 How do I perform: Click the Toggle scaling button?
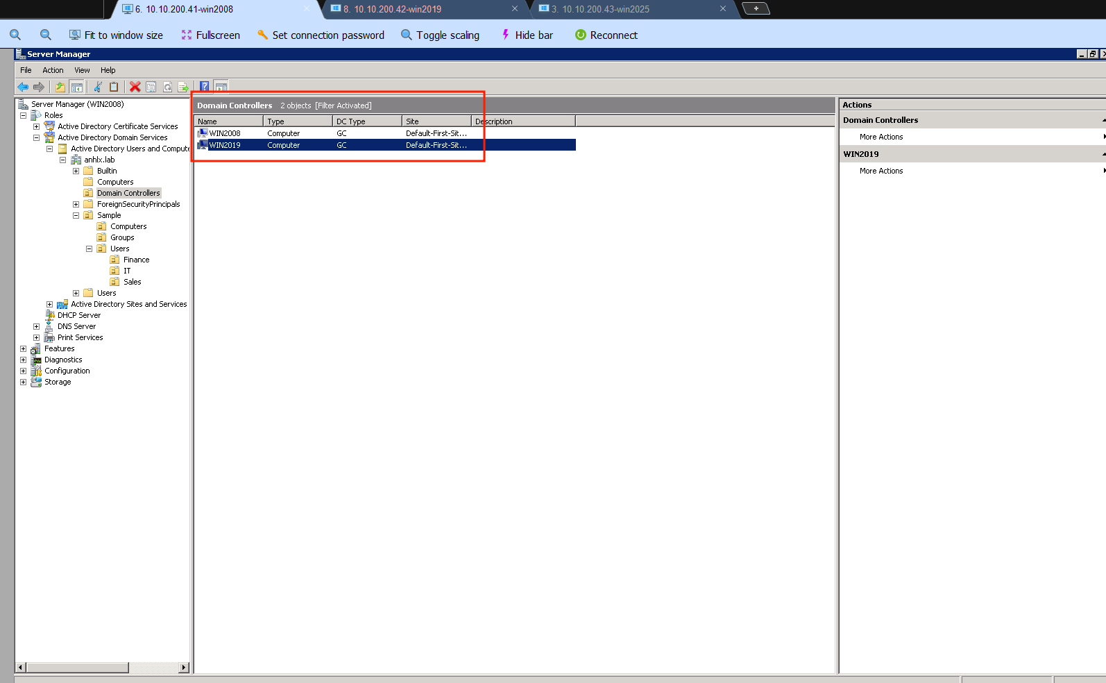[x=440, y=35]
